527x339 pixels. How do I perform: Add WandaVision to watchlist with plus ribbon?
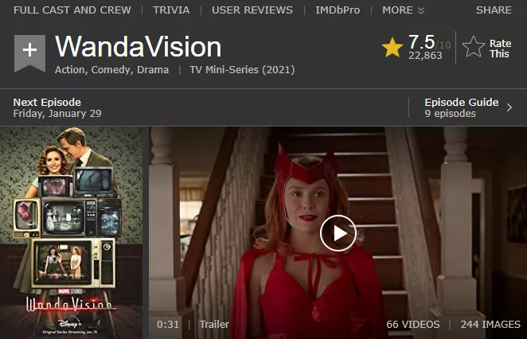29,53
